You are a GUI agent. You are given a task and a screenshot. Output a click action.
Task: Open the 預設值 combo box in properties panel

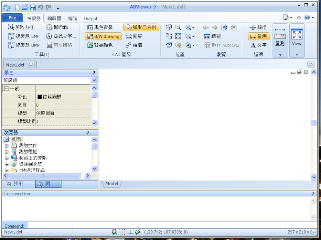coord(50,81)
